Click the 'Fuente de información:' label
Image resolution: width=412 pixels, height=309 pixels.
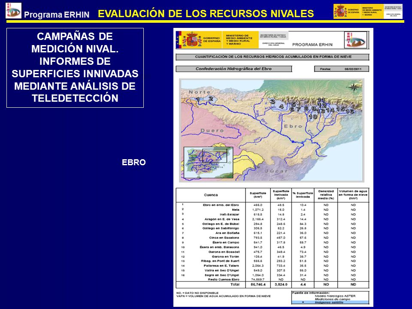[310, 293]
